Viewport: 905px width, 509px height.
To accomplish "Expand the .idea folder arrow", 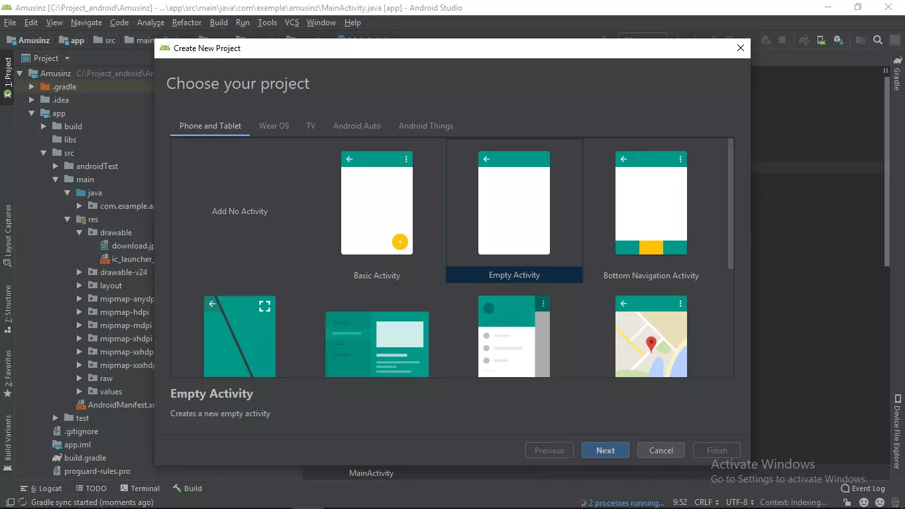I will [31, 100].
